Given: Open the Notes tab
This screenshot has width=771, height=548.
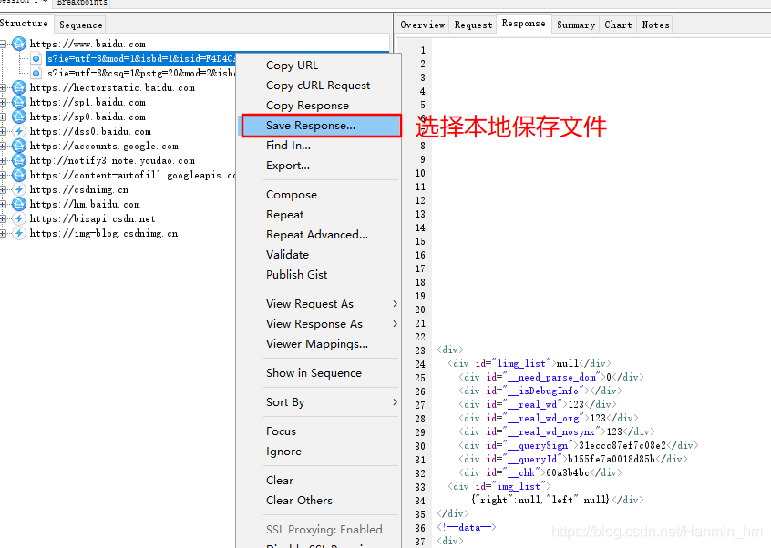Looking at the screenshot, I should click(x=655, y=25).
